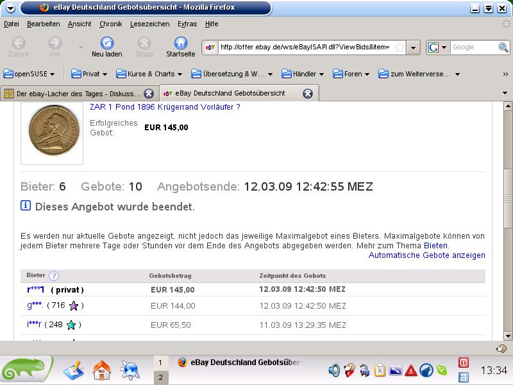Open the ZAR 1 Pond 1896 item link

pos(165,107)
